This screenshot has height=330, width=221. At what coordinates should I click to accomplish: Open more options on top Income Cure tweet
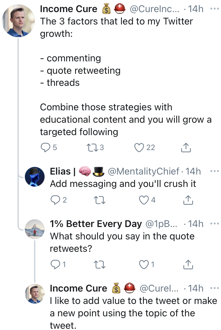click(214, 9)
